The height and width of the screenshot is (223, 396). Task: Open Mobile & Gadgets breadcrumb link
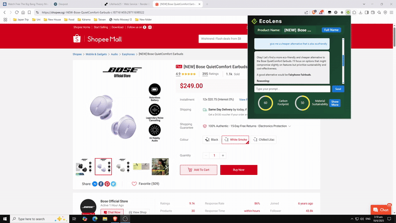pyautogui.click(x=96, y=54)
